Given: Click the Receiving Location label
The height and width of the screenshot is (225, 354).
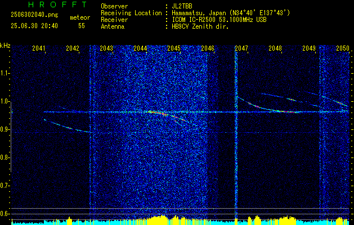Looking at the screenshot, I should [131, 13].
